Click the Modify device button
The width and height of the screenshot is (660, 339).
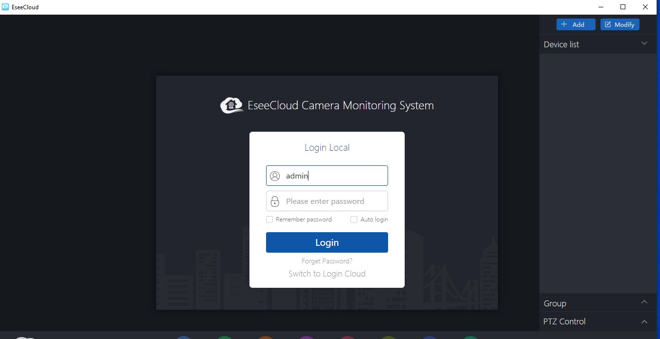(x=619, y=24)
